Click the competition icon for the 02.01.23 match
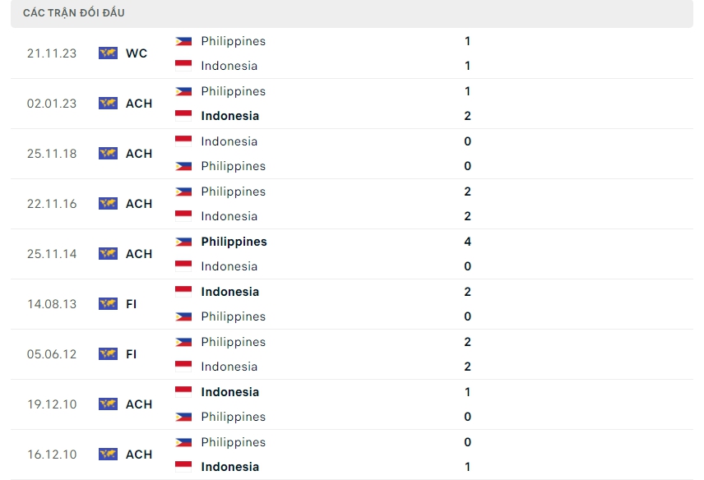704x480 pixels. 108,104
